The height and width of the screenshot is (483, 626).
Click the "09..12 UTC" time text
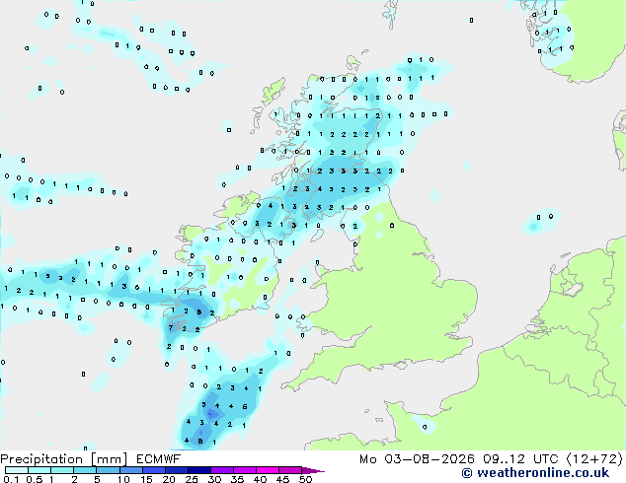[520, 459]
